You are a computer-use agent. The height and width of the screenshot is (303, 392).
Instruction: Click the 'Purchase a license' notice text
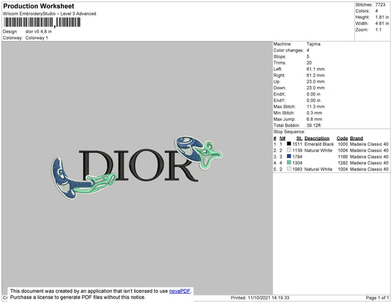tap(78, 297)
